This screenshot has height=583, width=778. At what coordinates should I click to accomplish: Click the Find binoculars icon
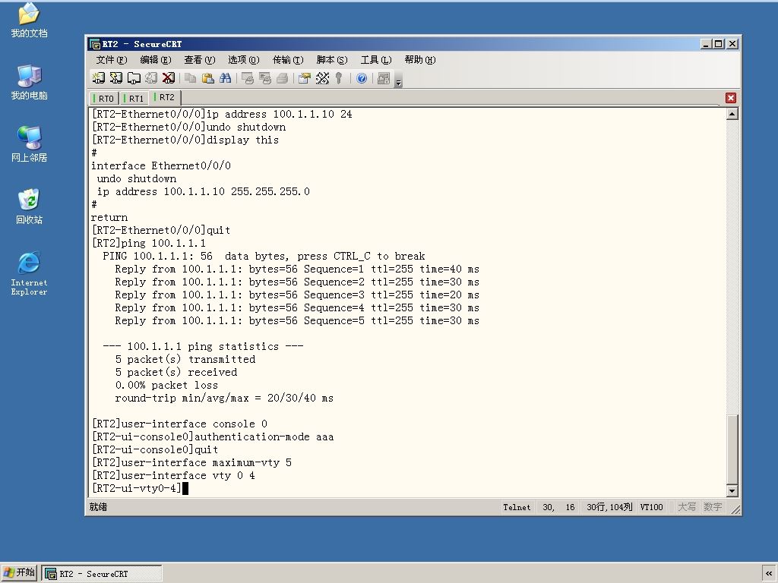(225, 78)
